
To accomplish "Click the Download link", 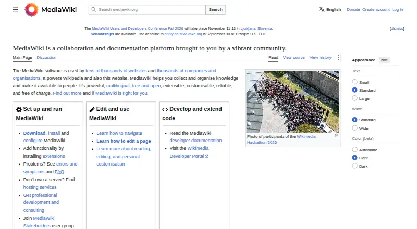I will pos(34,133).
